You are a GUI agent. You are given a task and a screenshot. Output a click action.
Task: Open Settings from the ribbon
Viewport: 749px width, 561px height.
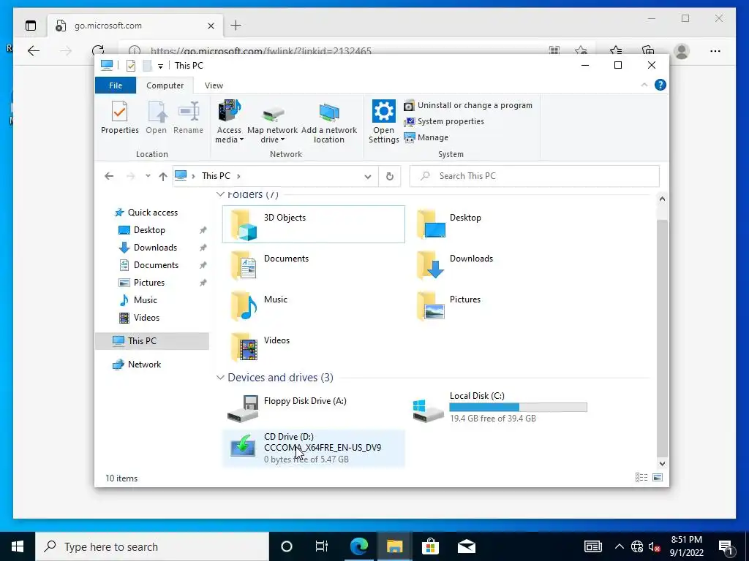pos(383,122)
